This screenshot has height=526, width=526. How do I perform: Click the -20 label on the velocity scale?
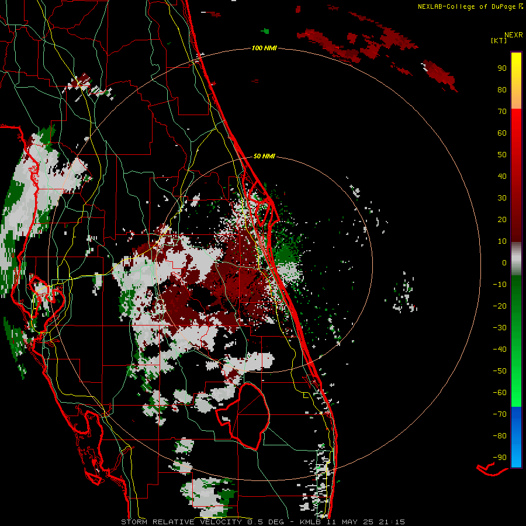click(500, 306)
